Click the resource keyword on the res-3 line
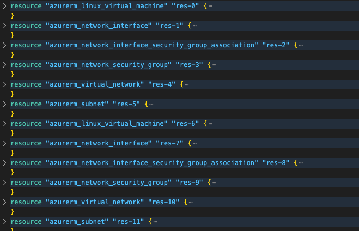Image resolution: width=359 pixels, height=231 pixels. coord(26,65)
